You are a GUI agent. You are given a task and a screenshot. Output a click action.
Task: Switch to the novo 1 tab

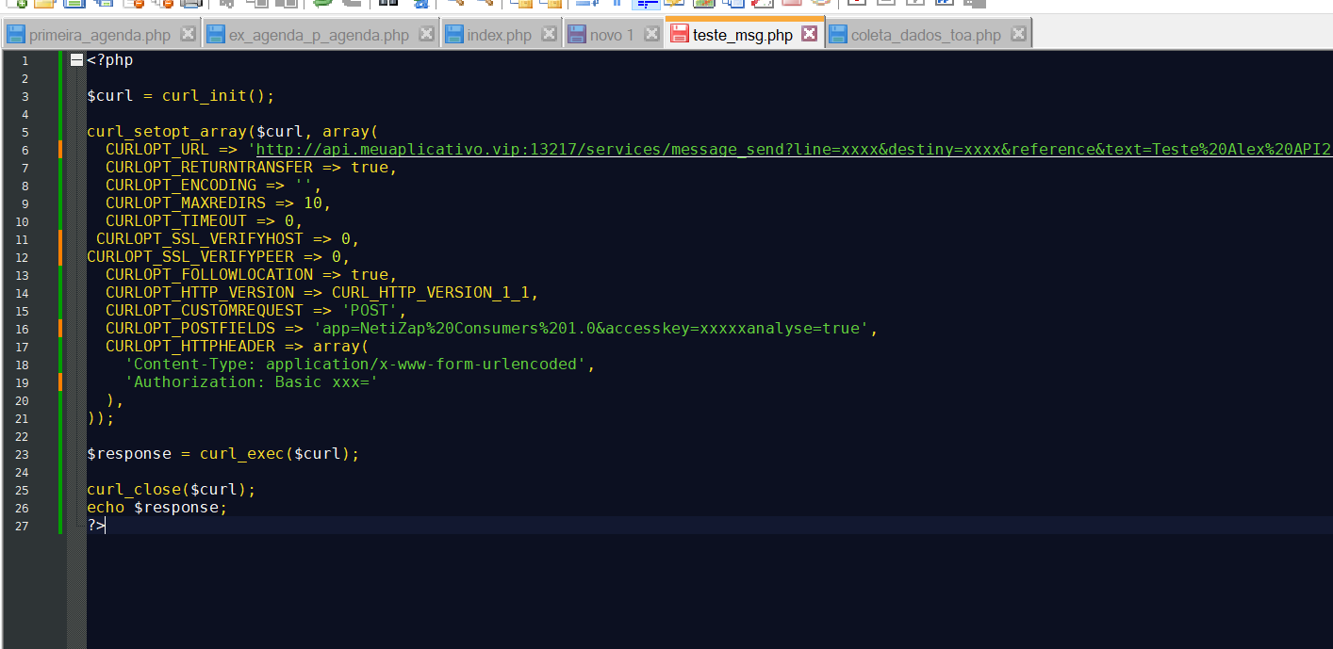pyautogui.click(x=612, y=36)
